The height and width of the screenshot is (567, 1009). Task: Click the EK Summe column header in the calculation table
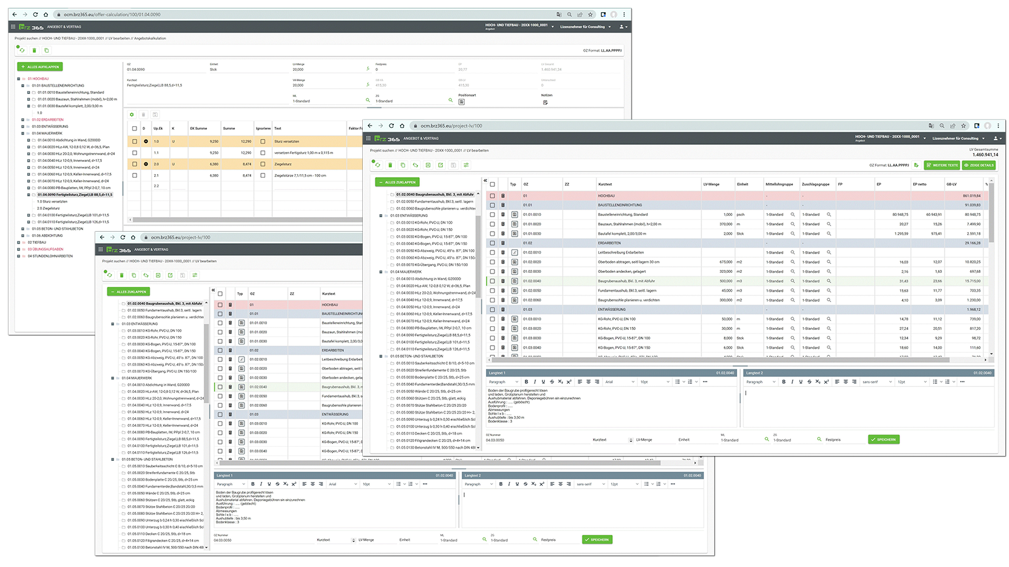198,129
